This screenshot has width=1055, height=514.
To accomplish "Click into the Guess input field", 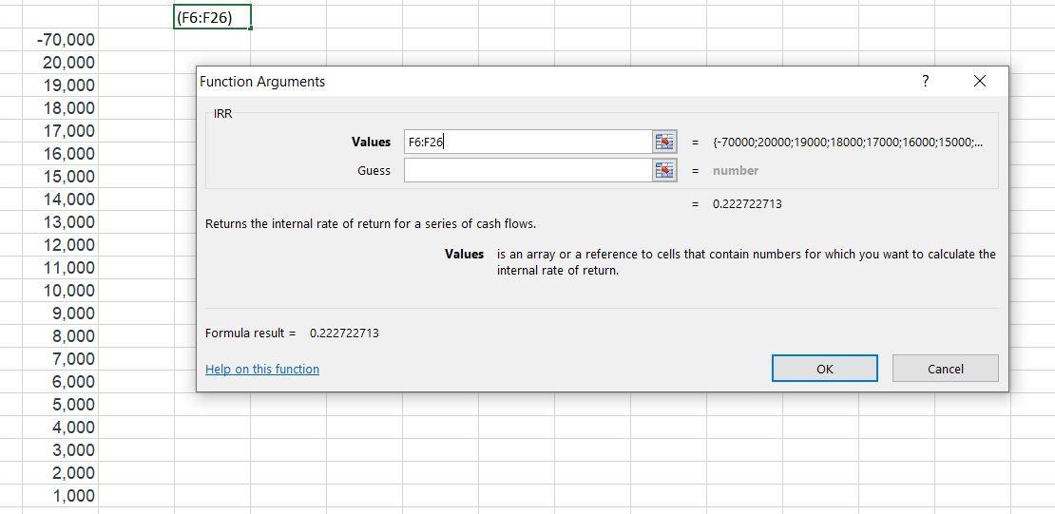I will coord(528,170).
